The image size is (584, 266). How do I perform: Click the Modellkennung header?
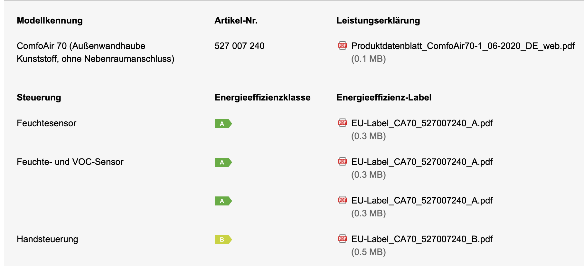(50, 21)
